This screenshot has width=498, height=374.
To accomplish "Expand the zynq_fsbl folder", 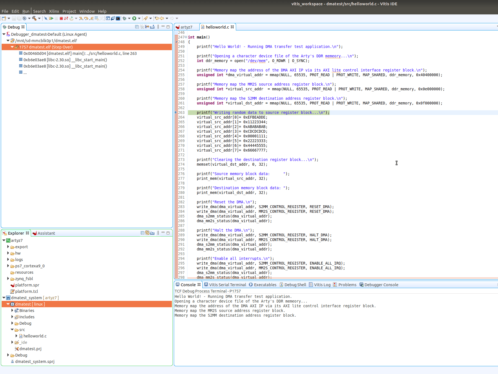I will pyautogui.click(x=8, y=278).
